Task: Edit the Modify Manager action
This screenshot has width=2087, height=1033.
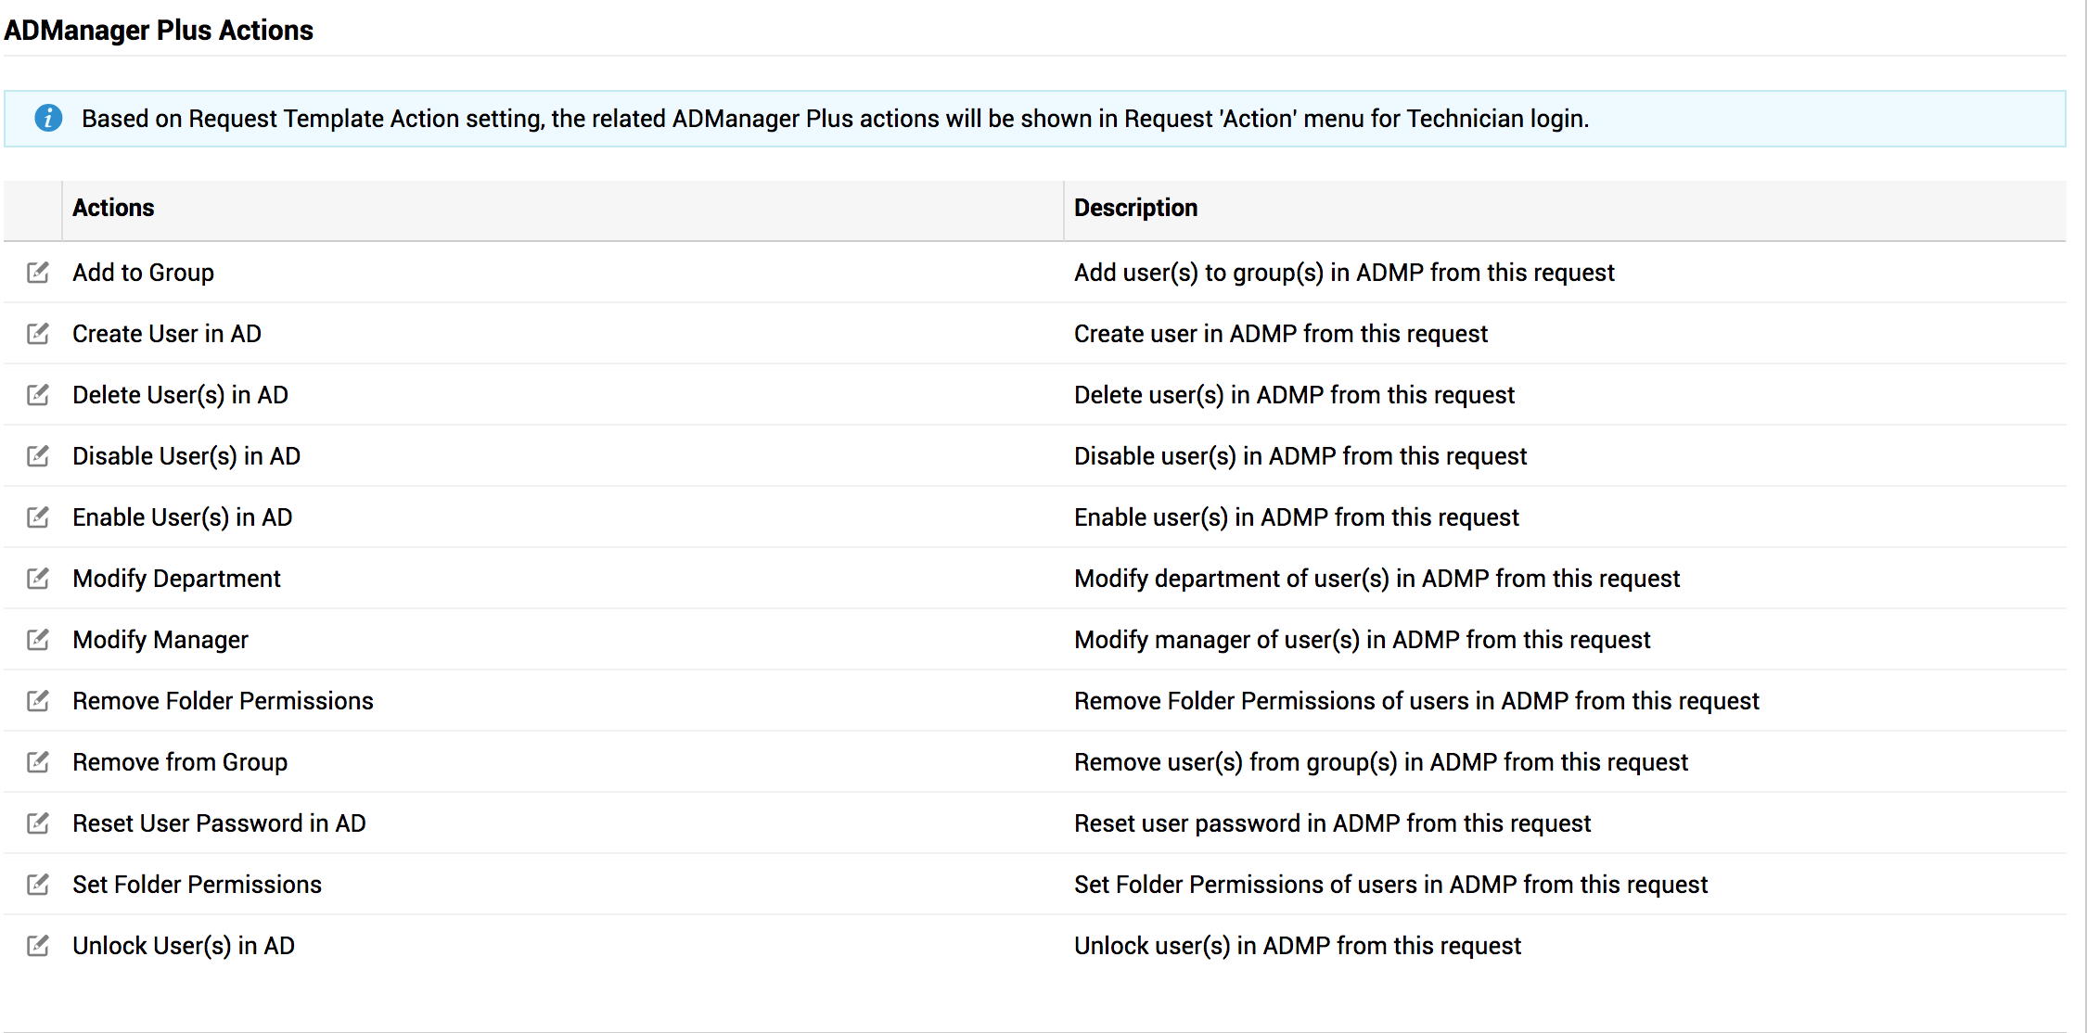Action: point(38,640)
